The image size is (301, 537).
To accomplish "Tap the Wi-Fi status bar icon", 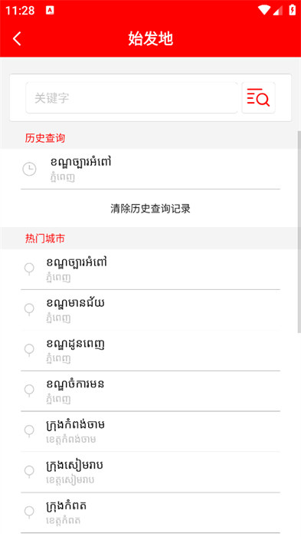I will click(263, 10).
